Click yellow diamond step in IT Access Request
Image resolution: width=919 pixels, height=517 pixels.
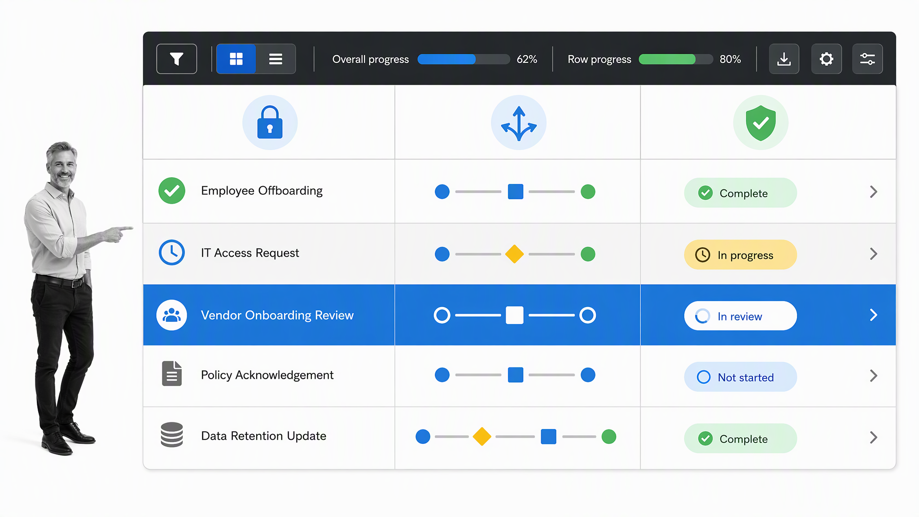[x=514, y=254]
